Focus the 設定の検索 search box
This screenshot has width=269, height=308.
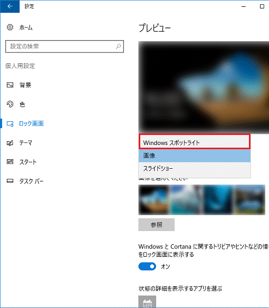pyautogui.click(x=64, y=46)
